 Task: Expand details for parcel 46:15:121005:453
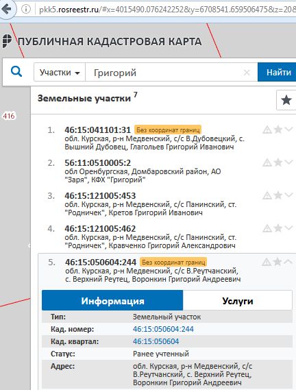pyautogui.click(x=288, y=195)
